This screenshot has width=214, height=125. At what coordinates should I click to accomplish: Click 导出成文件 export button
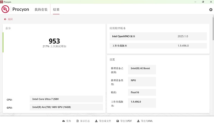pyautogui.click(x=103, y=121)
